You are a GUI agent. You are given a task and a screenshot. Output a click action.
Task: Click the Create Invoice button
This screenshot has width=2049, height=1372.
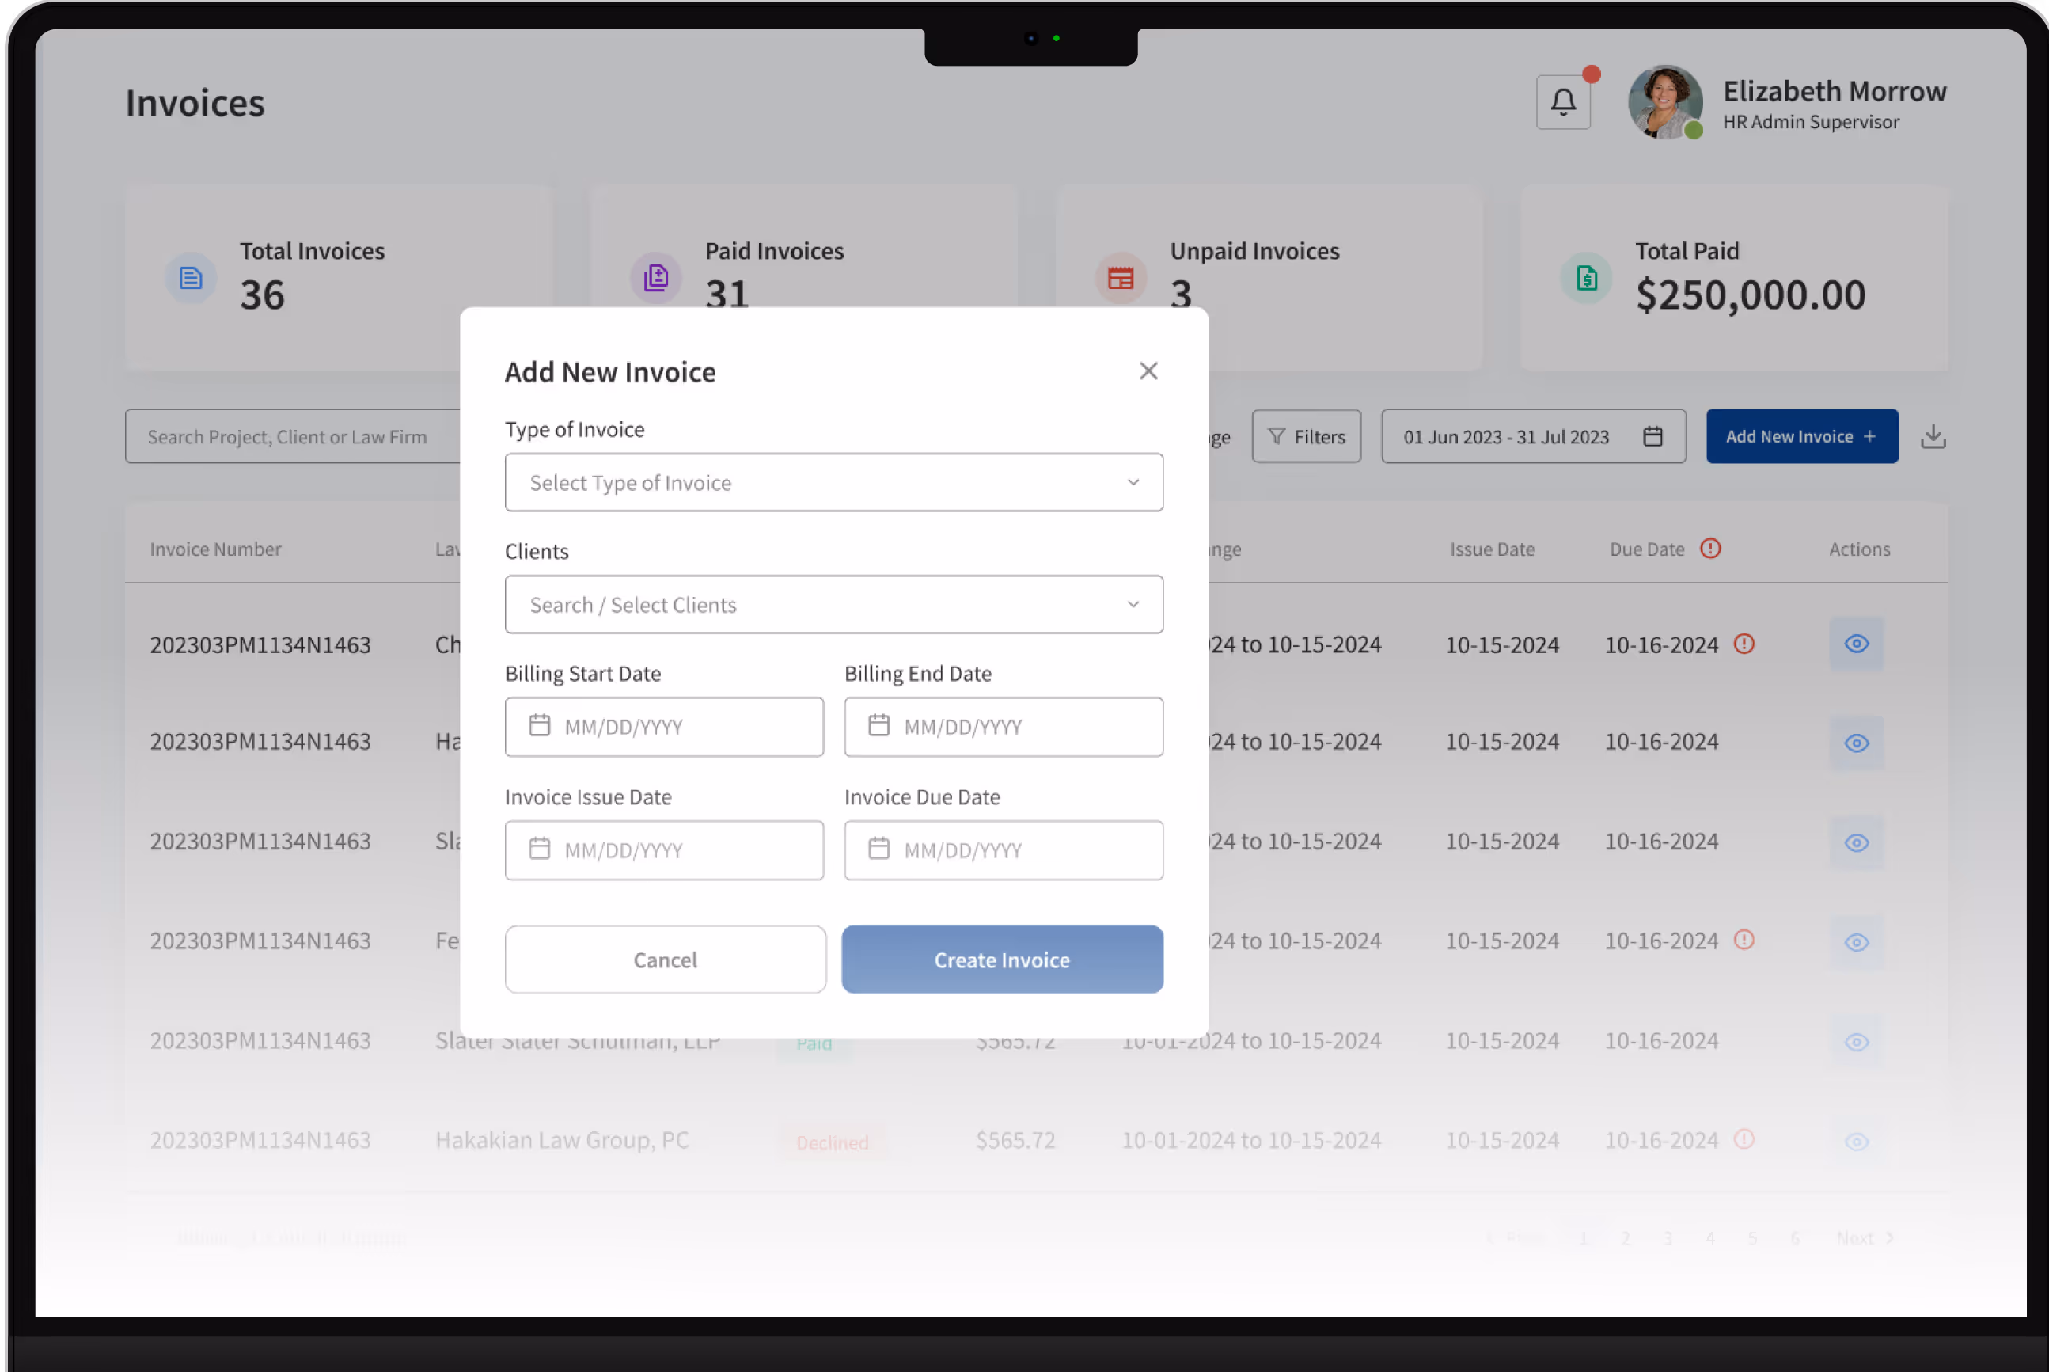tap(1002, 959)
